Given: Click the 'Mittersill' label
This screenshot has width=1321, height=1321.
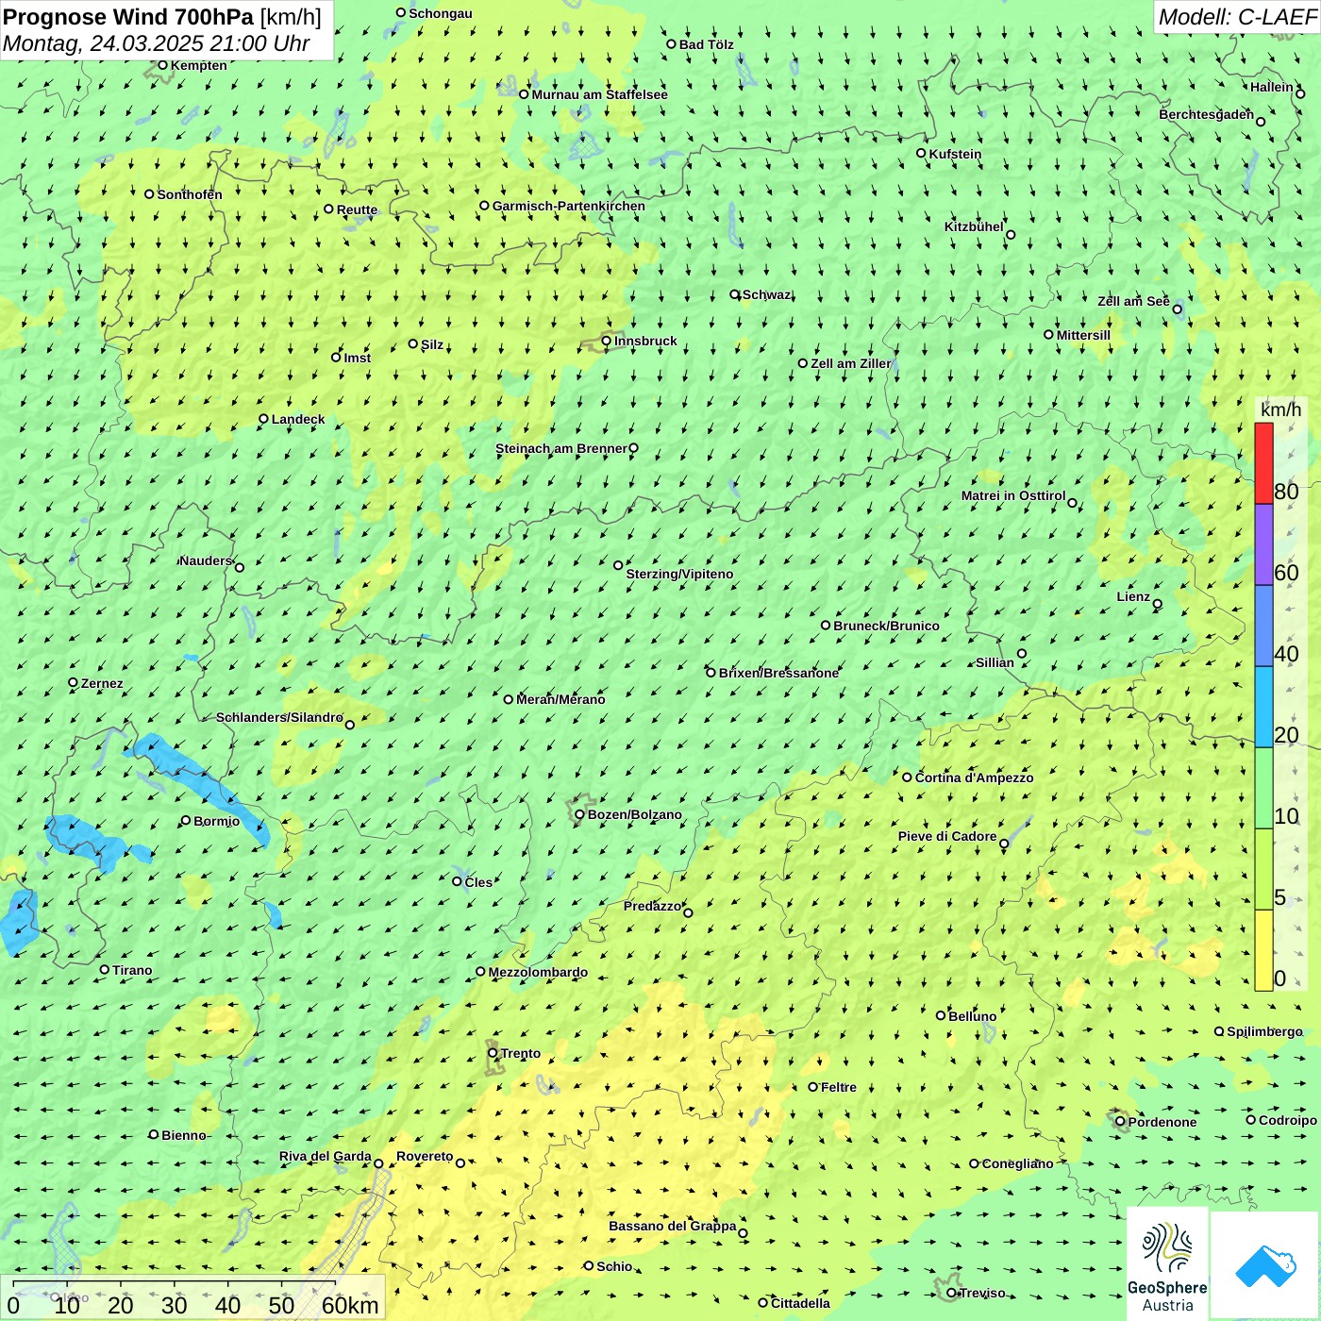Looking at the screenshot, I should point(1083,335).
